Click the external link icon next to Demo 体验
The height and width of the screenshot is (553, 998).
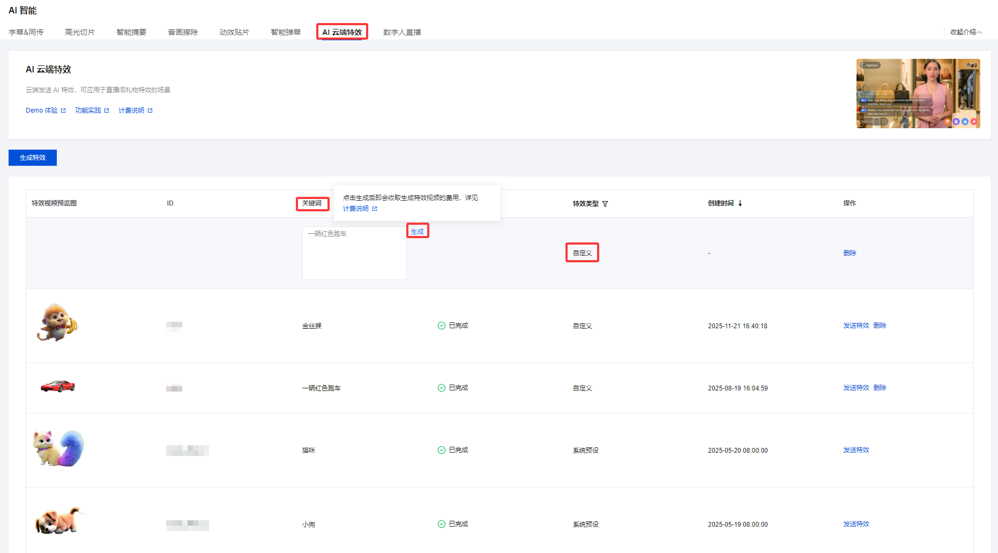click(x=63, y=110)
